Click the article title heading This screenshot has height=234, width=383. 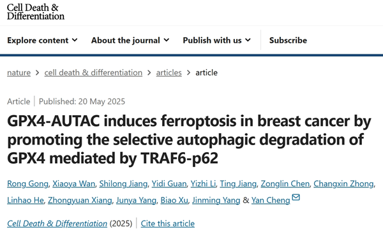(x=190, y=139)
